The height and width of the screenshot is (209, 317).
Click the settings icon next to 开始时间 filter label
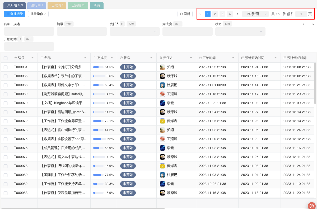20,39
